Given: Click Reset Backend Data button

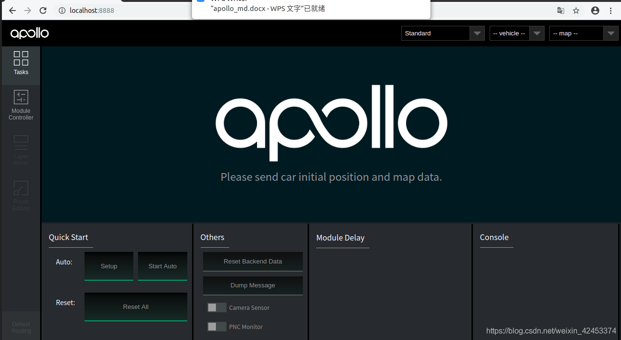Looking at the screenshot, I should 253,262.
